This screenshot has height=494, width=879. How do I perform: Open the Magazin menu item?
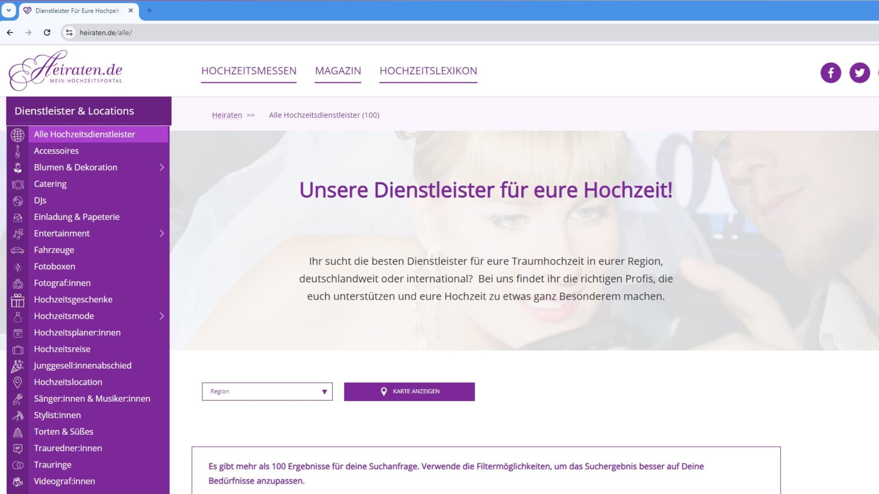338,71
